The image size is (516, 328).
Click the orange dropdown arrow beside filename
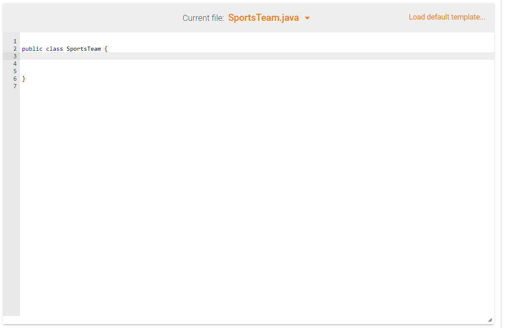click(x=307, y=18)
